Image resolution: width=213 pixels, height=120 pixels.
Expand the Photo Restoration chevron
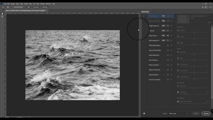[172, 45]
